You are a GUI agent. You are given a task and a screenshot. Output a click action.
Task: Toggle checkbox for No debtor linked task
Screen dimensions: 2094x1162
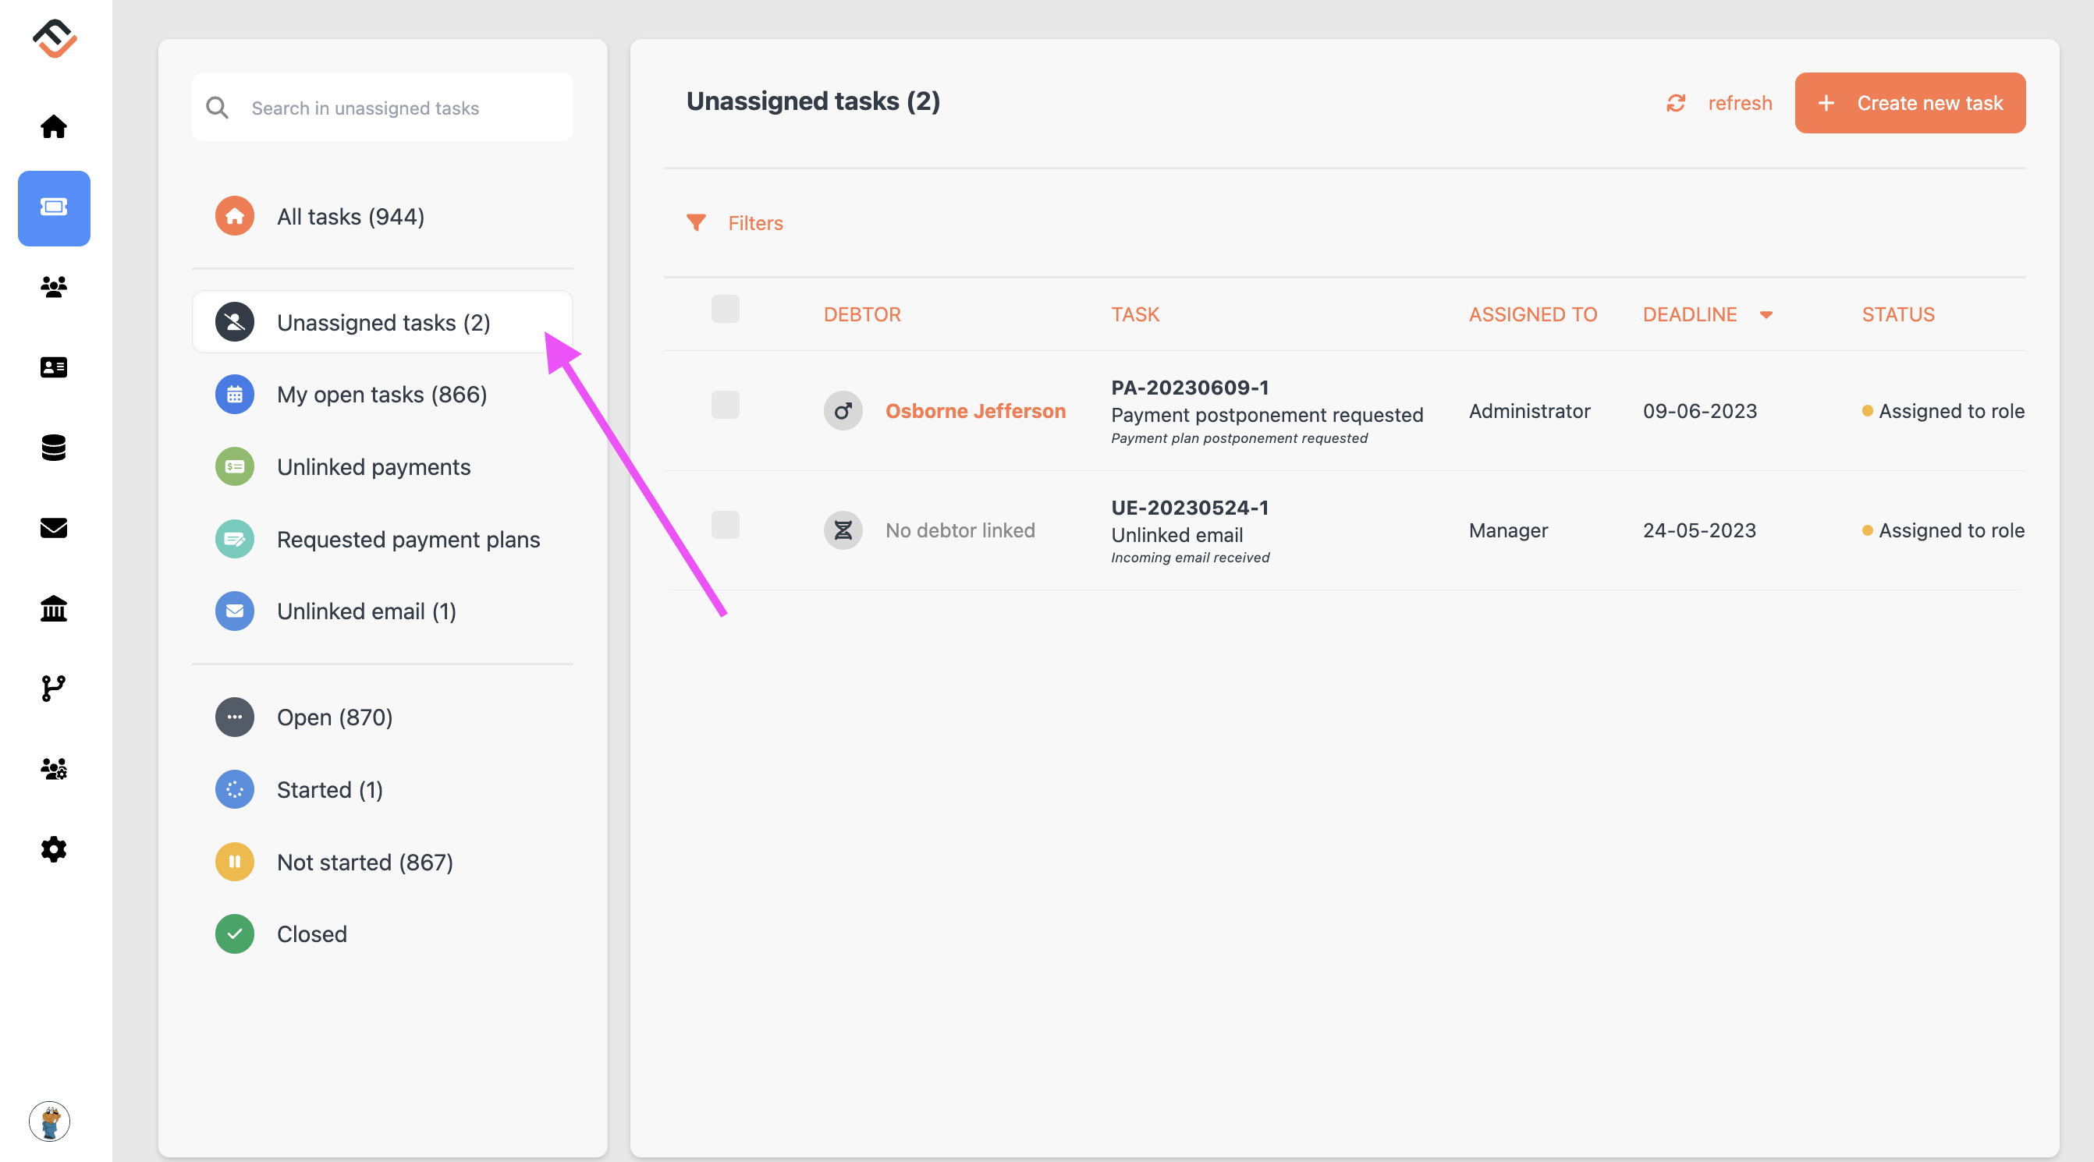(x=724, y=524)
